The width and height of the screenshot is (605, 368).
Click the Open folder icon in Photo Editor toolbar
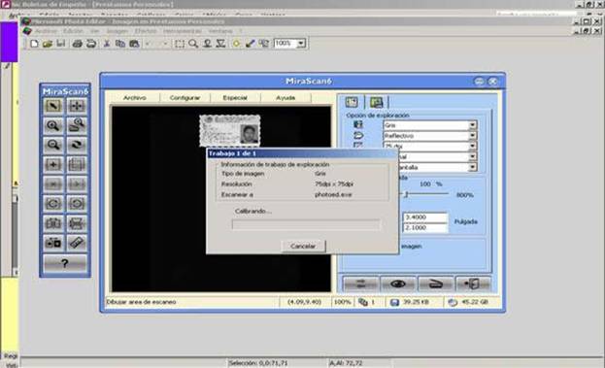tap(48, 43)
